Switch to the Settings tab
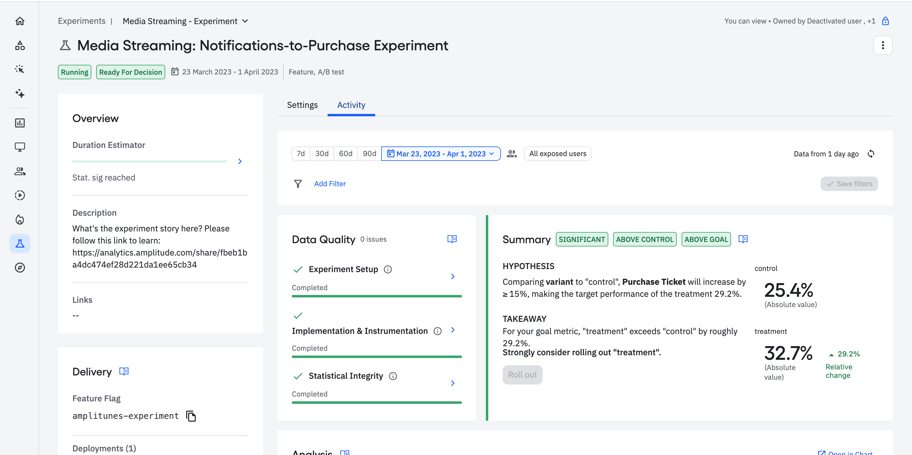912x455 pixels. 302,105
